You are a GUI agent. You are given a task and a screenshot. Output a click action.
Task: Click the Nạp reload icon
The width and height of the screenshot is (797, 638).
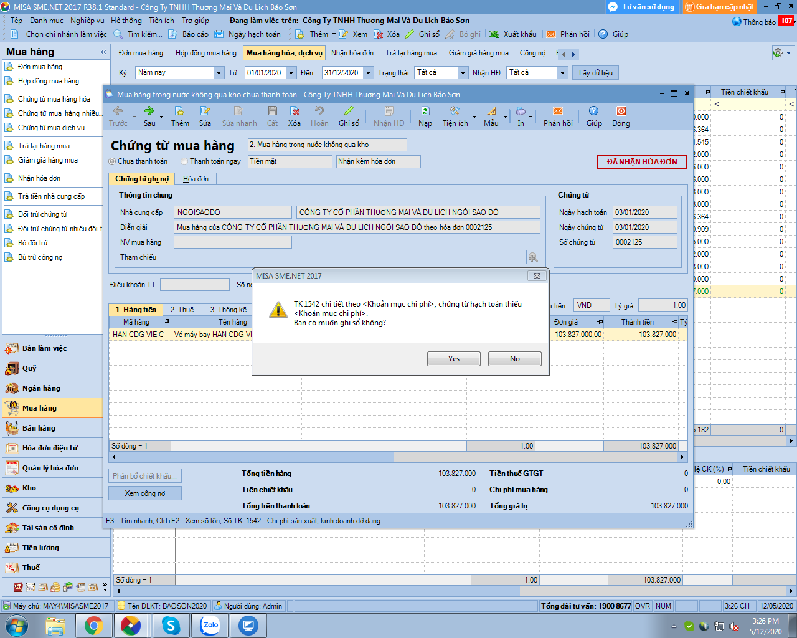425,112
